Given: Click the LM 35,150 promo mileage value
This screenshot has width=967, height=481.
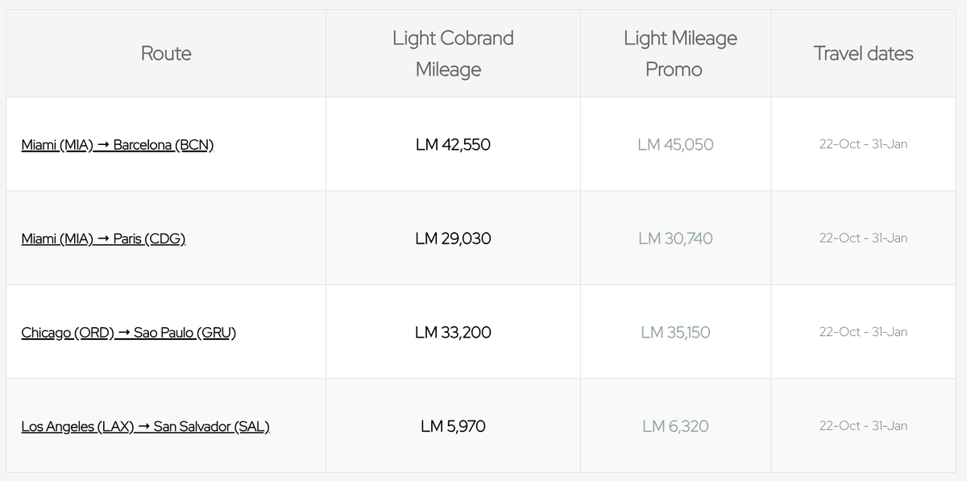Looking at the screenshot, I should click(x=675, y=333).
